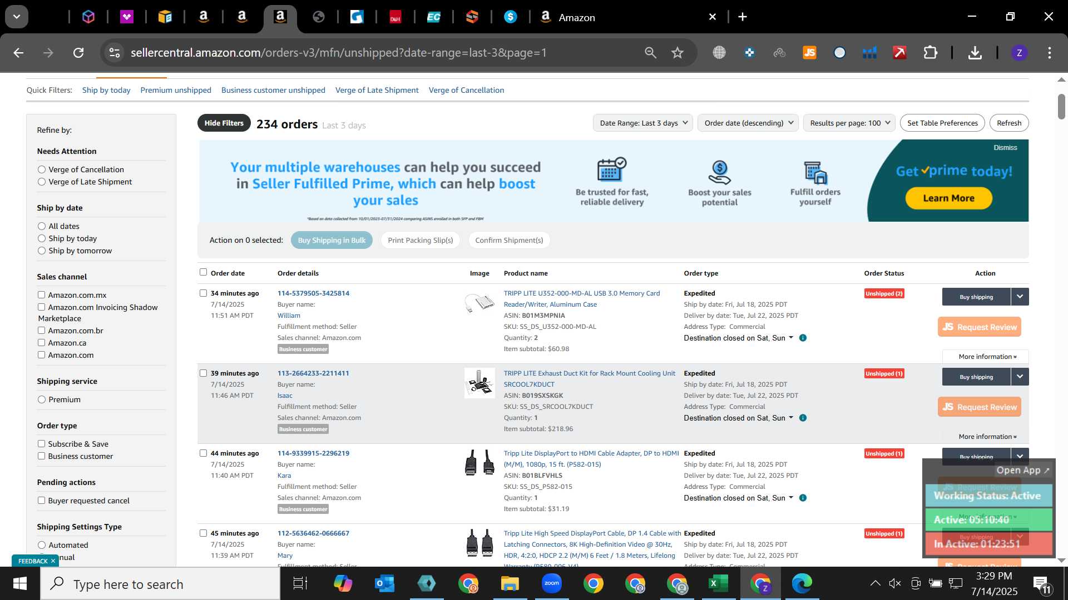The height and width of the screenshot is (600, 1068).
Task: Click Set Table Preferences button
Action: click(x=942, y=123)
